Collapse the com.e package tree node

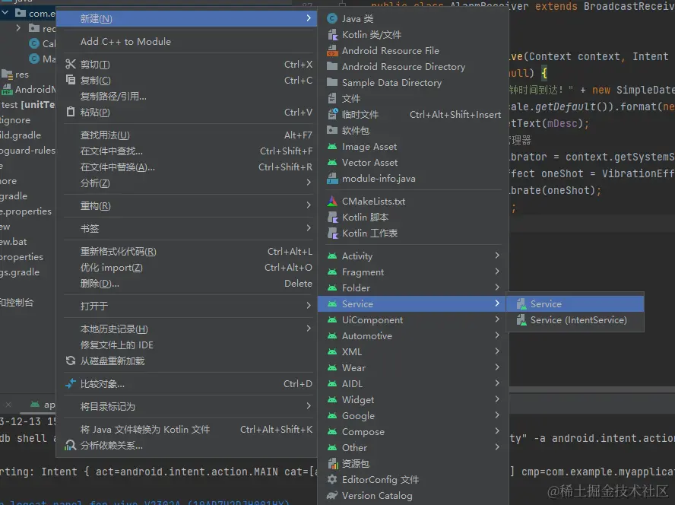click(5, 13)
